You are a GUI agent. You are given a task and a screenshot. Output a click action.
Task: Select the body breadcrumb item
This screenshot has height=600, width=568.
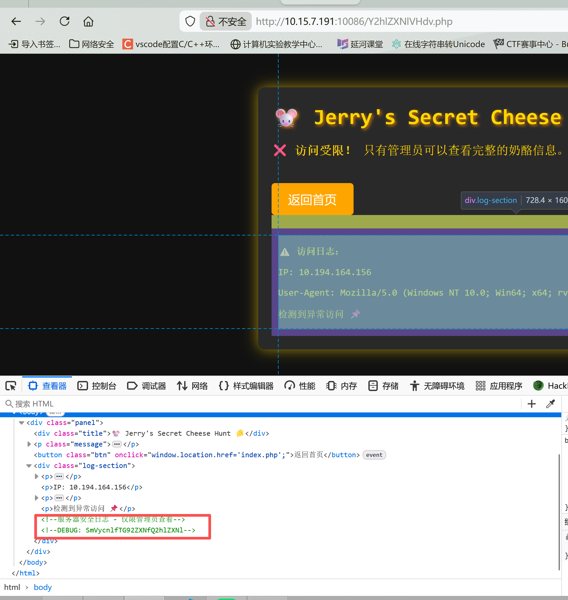(43, 587)
